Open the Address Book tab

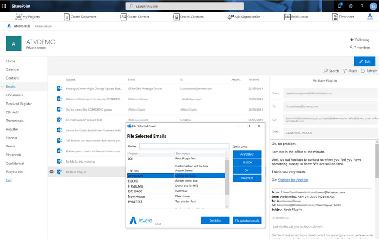coord(44,25)
